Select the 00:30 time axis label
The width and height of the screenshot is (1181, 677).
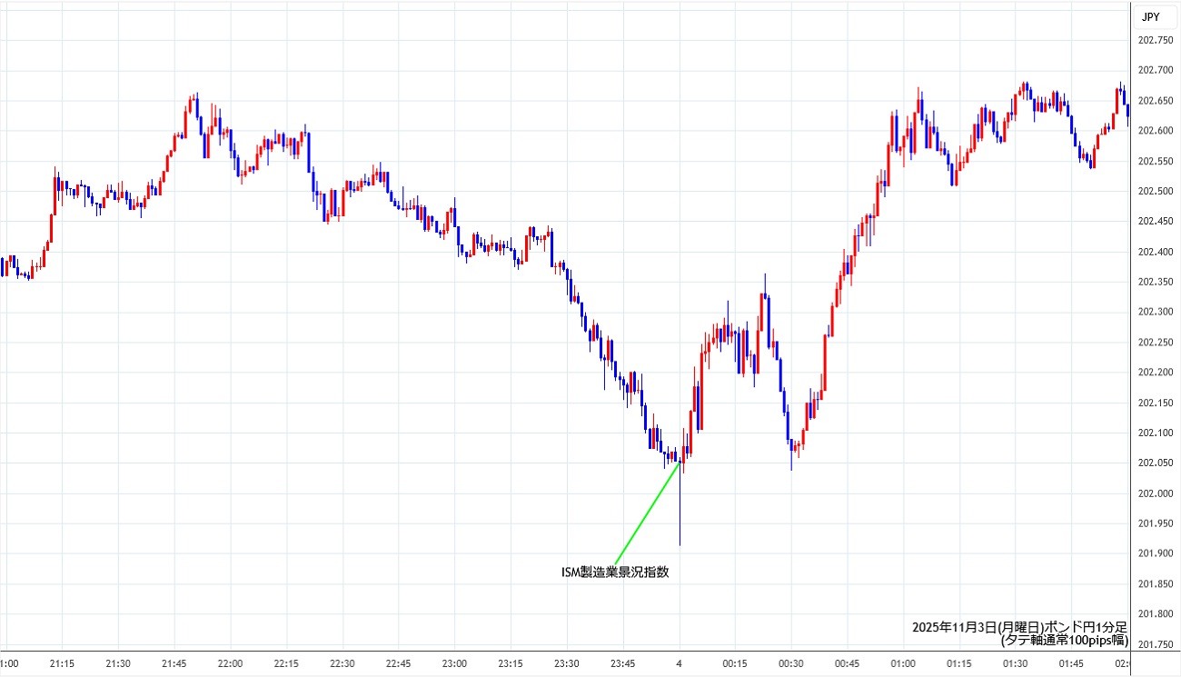tap(791, 663)
